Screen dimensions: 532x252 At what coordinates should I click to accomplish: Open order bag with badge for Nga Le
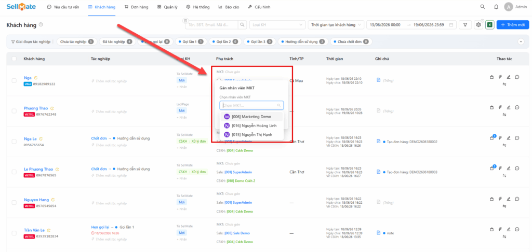(x=493, y=137)
